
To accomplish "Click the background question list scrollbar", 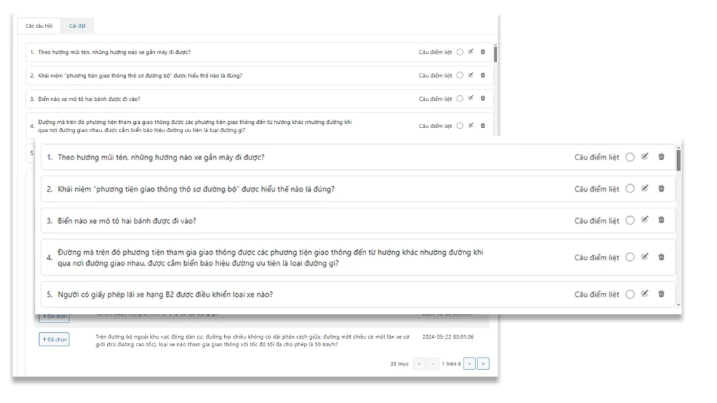I will click(x=496, y=55).
